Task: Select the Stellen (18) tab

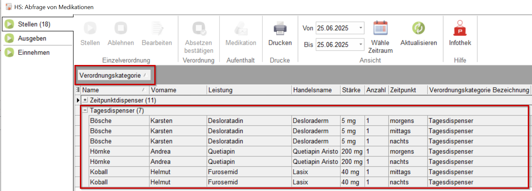Action: [34, 24]
